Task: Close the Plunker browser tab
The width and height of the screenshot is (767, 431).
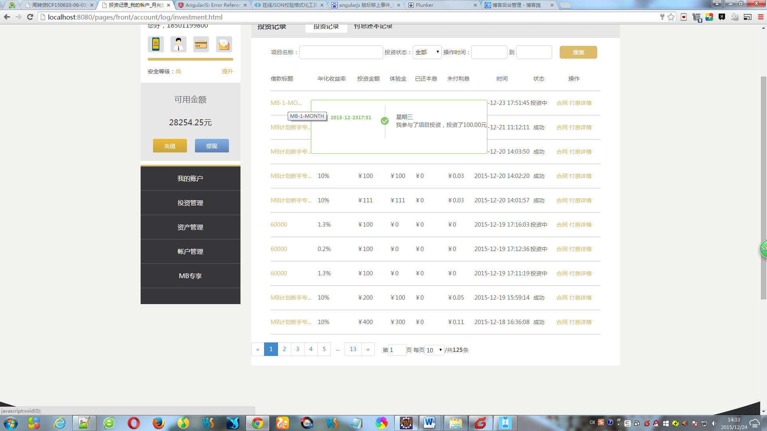Action: click(x=475, y=5)
